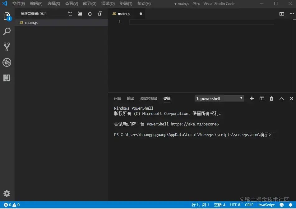Open the 帮助(H) menu

[144, 4]
